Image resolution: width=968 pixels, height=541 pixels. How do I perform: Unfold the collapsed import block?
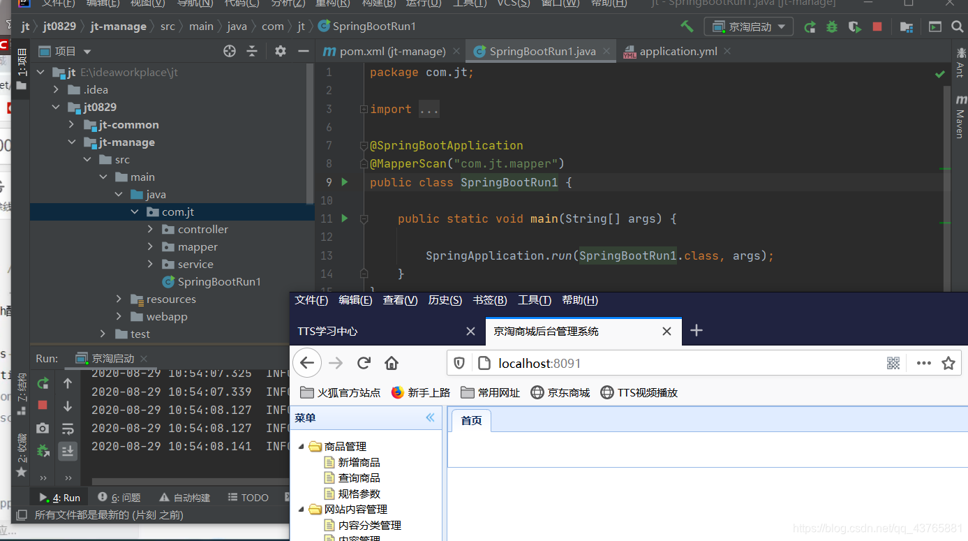pyautogui.click(x=364, y=109)
